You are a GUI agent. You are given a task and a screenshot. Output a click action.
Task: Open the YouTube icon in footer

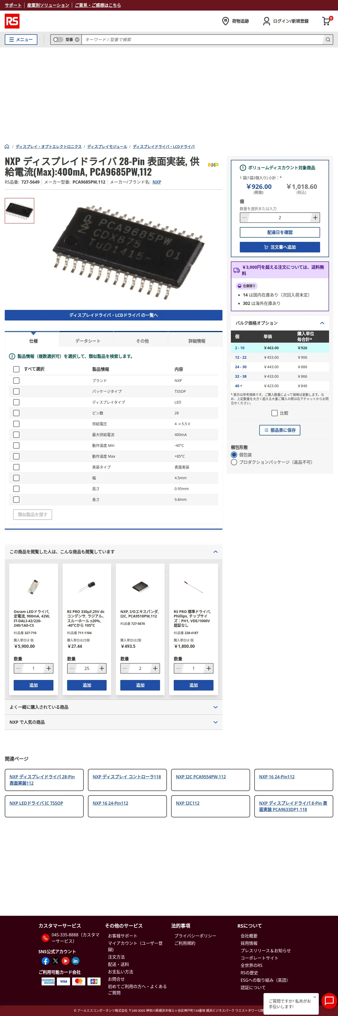point(65,961)
